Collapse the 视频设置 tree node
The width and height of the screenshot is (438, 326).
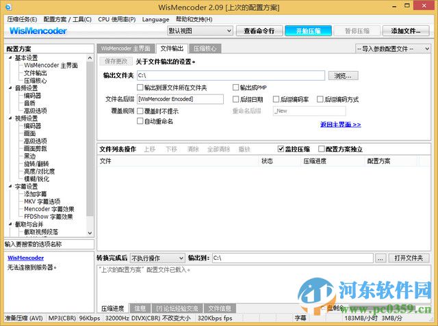(11, 118)
